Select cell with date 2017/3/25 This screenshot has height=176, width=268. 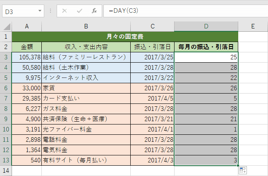[x=153, y=57]
